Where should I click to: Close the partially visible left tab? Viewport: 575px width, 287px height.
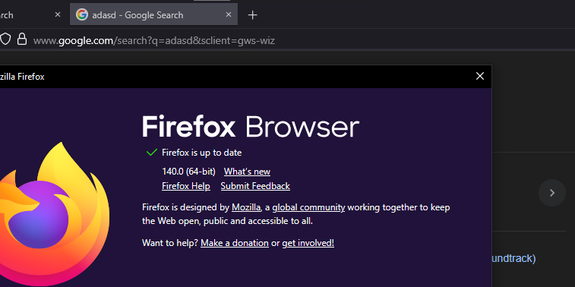(58, 14)
